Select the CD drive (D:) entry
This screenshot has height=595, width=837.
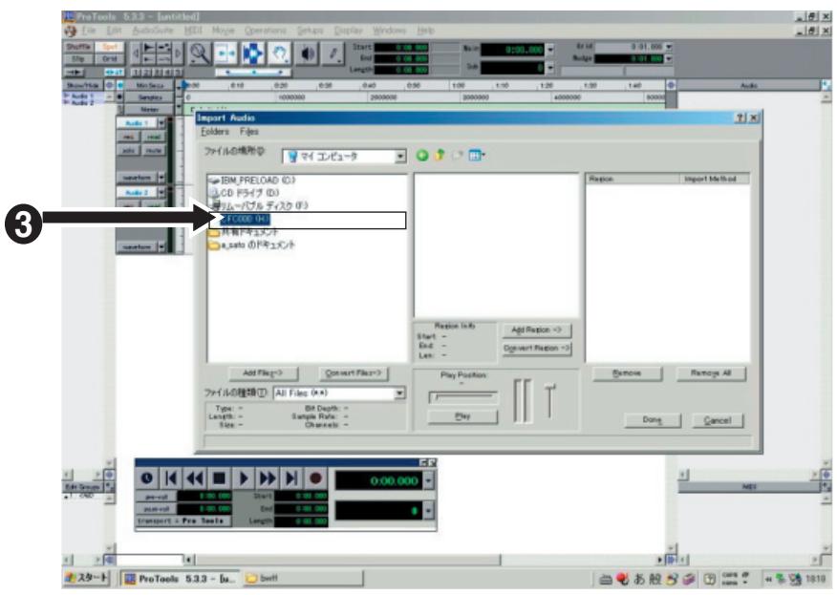(x=245, y=193)
